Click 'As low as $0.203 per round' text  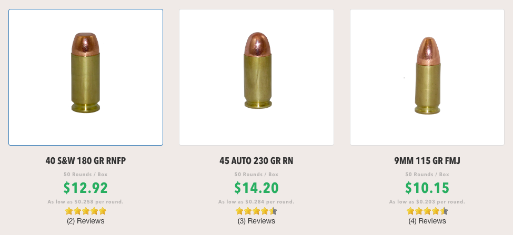point(427,202)
